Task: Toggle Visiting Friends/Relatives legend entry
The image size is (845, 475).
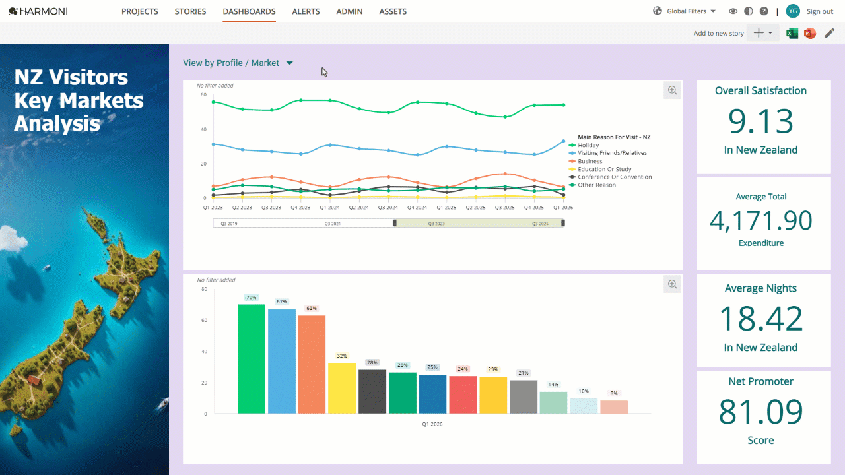Action: click(x=607, y=153)
